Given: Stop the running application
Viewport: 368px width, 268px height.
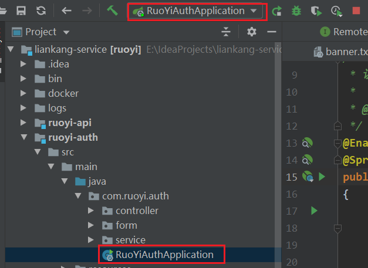Looking at the screenshot, I should 356,11.
